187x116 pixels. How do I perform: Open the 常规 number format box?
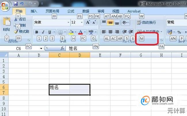(177, 22)
